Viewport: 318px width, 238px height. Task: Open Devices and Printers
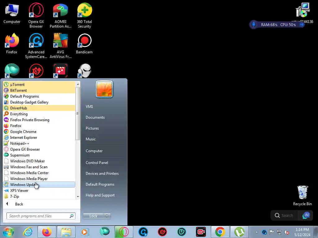102,174
